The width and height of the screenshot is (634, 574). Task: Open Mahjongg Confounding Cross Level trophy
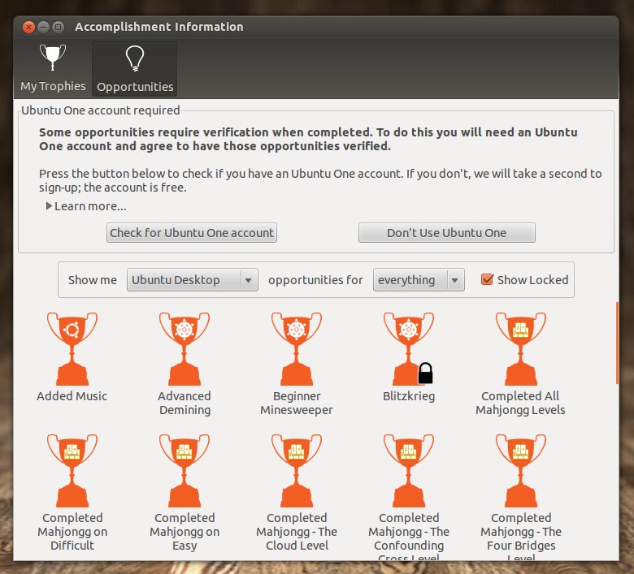[408, 470]
